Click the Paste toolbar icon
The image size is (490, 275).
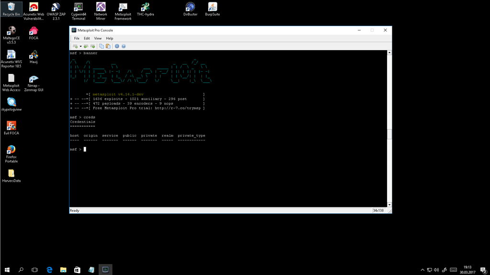point(108,46)
